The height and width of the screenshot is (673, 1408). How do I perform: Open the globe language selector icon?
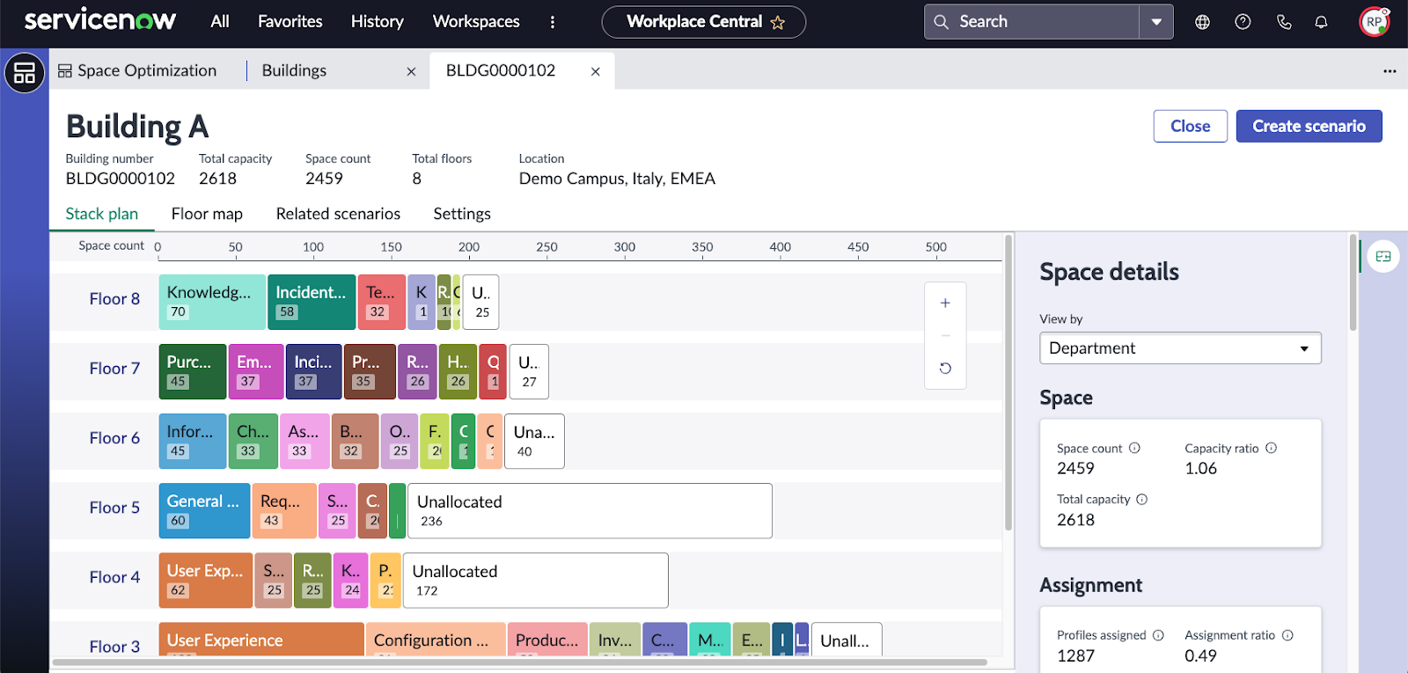click(1202, 22)
